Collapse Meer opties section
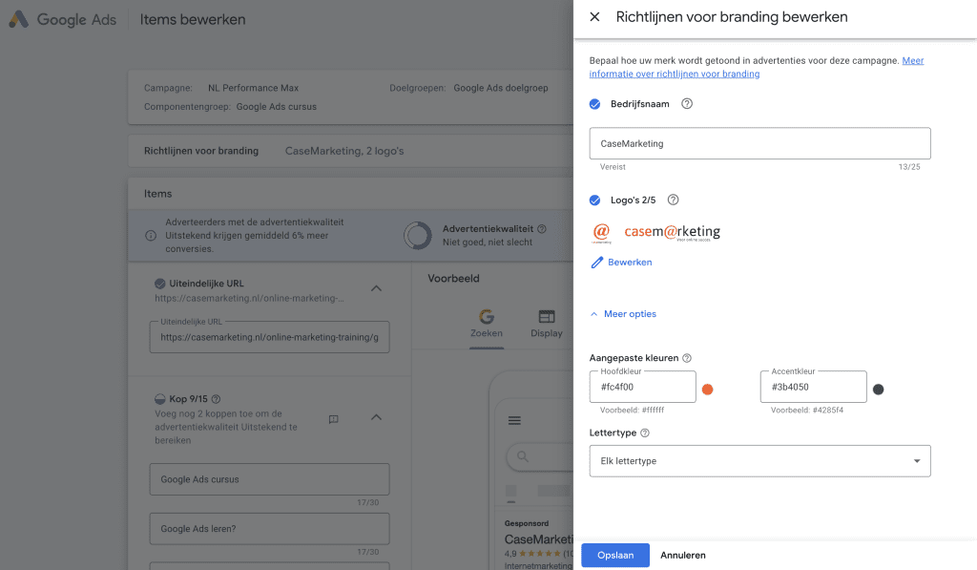 coord(623,314)
